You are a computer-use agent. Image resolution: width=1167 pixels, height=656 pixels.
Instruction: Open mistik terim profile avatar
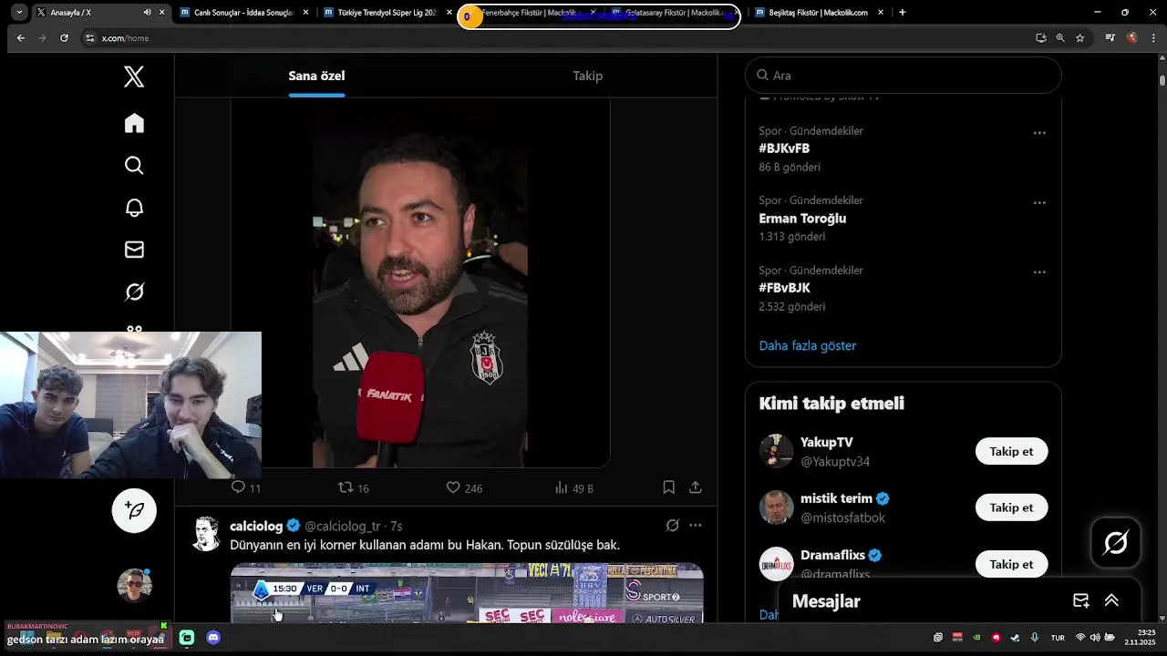[777, 507]
